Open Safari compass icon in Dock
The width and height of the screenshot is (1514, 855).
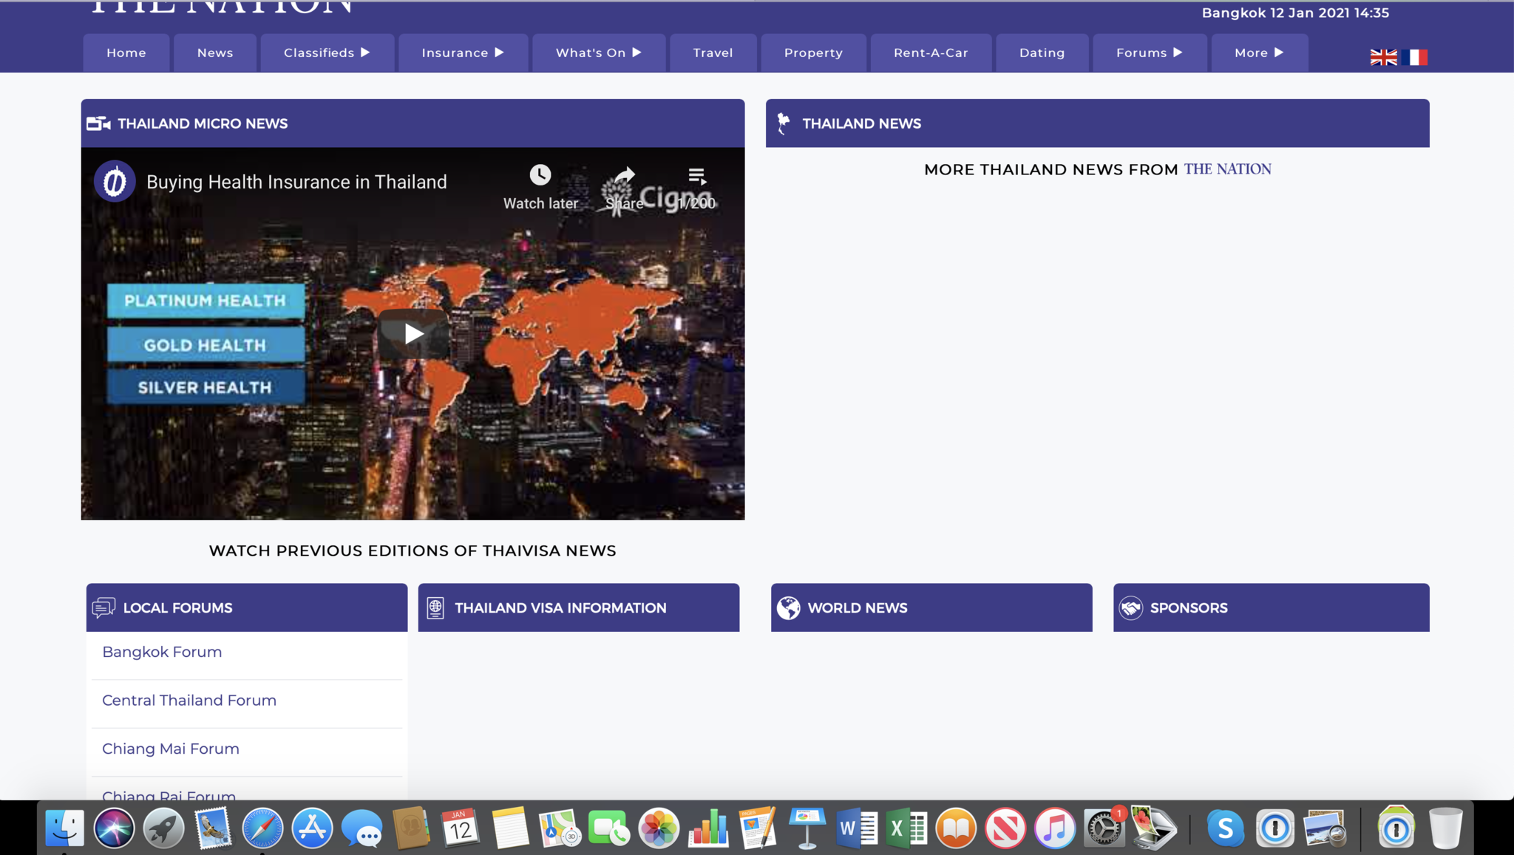click(x=262, y=828)
